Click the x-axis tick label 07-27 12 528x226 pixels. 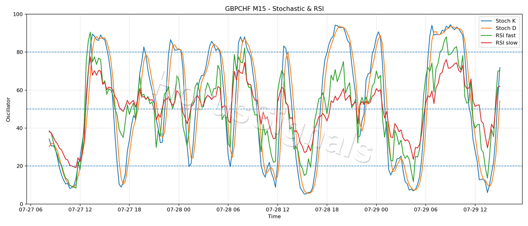pyautogui.click(x=80, y=210)
